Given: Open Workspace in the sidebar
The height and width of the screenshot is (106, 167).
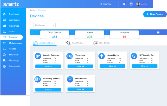Looking at the screenshot, I should [x=14, y=20].
